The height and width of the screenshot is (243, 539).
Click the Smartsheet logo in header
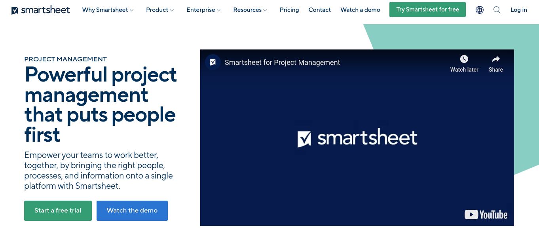point(41,10)
